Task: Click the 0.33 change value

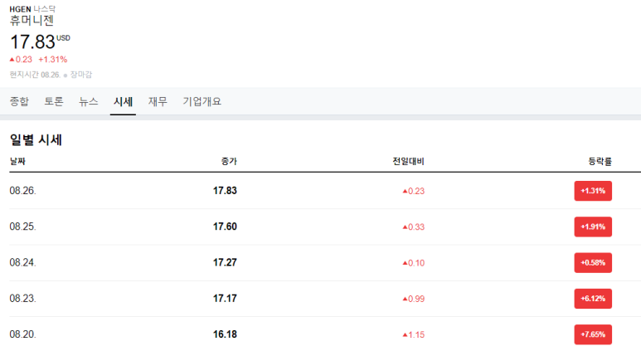Action: click(413, 227)
